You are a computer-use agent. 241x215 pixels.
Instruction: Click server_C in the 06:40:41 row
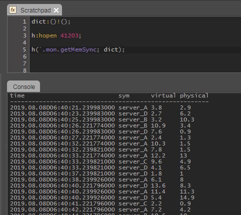[133, 203]
